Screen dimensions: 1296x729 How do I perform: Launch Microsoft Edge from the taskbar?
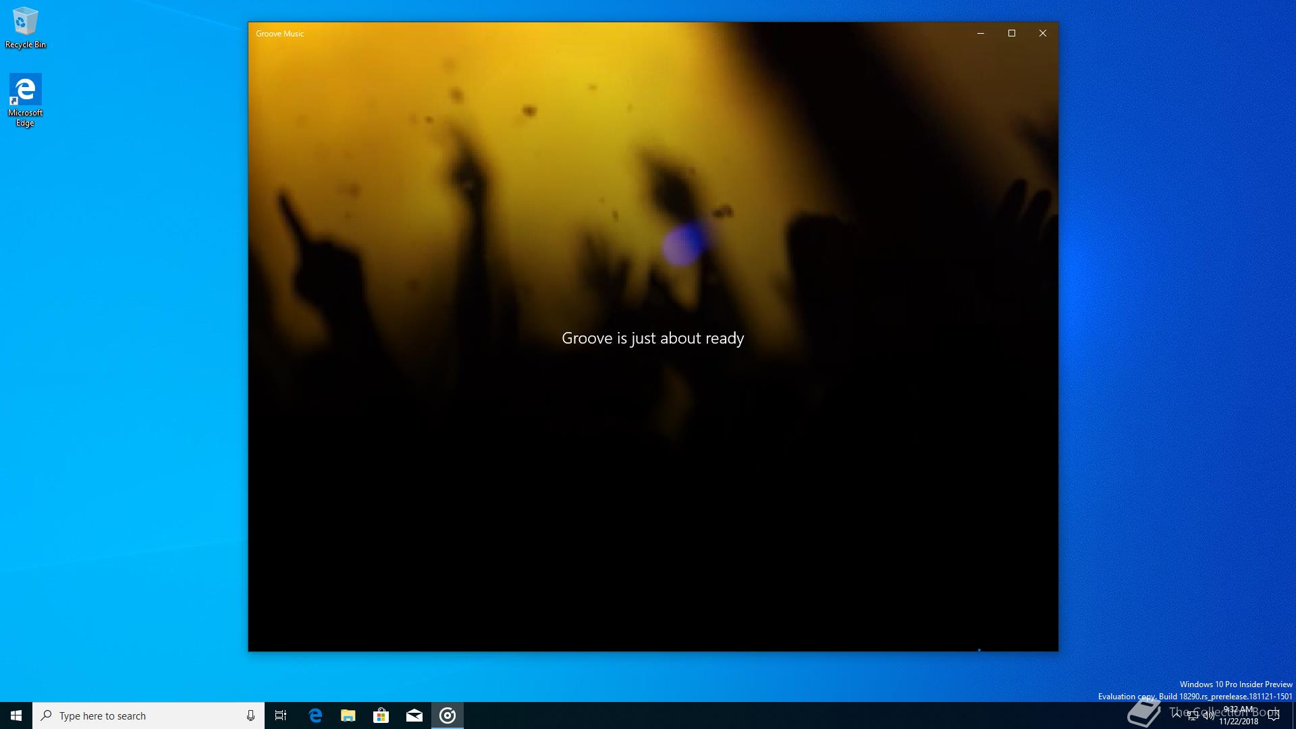tap(315, 715)
